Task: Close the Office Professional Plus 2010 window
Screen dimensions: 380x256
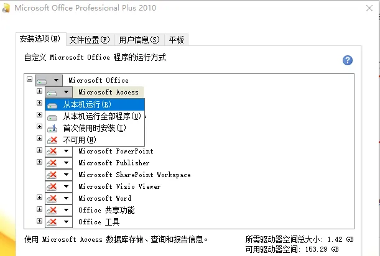Action: [x=369, y=8]
